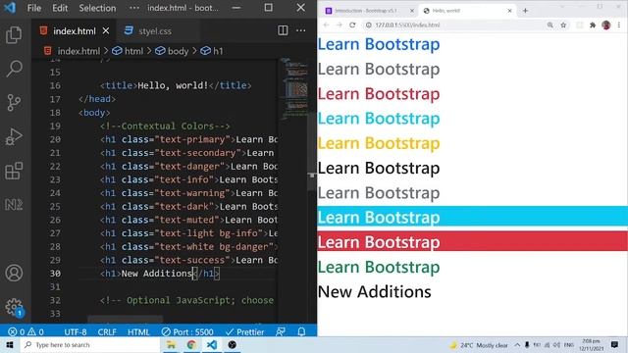Open the N extension icon in activity bar

point(14,205)
